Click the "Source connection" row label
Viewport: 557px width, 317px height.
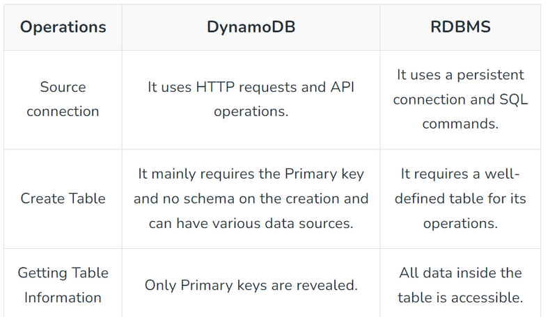[63, 99]
